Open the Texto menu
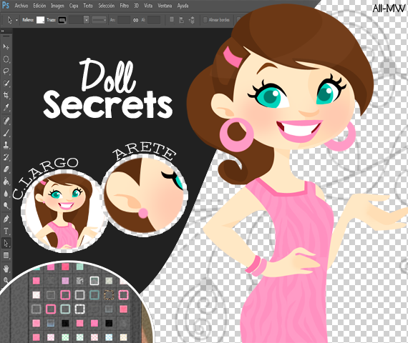 pyautogui.click(x=88, y=6)
